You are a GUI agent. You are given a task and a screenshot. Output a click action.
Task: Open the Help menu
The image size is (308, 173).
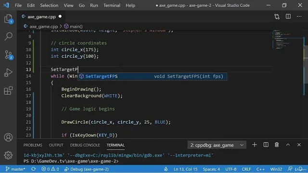tap(130, 5)
